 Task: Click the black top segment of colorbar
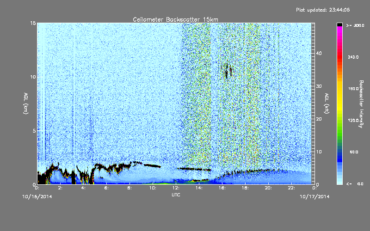click(339, 25)
